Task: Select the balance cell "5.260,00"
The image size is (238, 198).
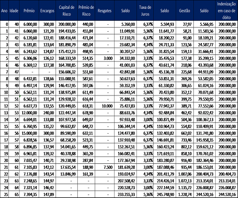Action: pos(128,24)
